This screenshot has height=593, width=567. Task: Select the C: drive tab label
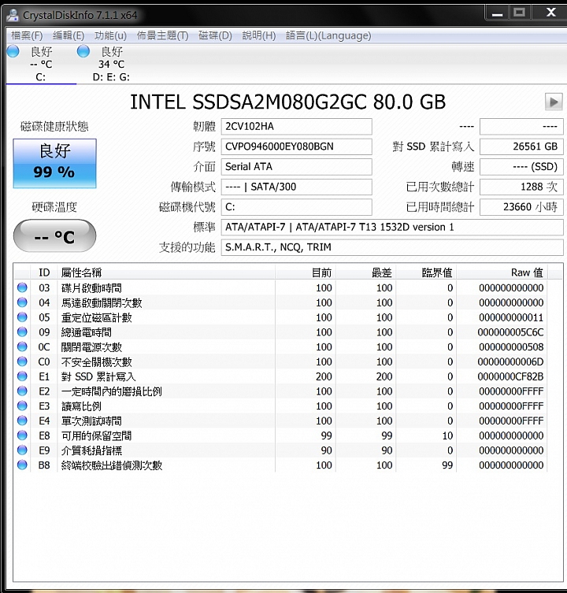[40, 77]
